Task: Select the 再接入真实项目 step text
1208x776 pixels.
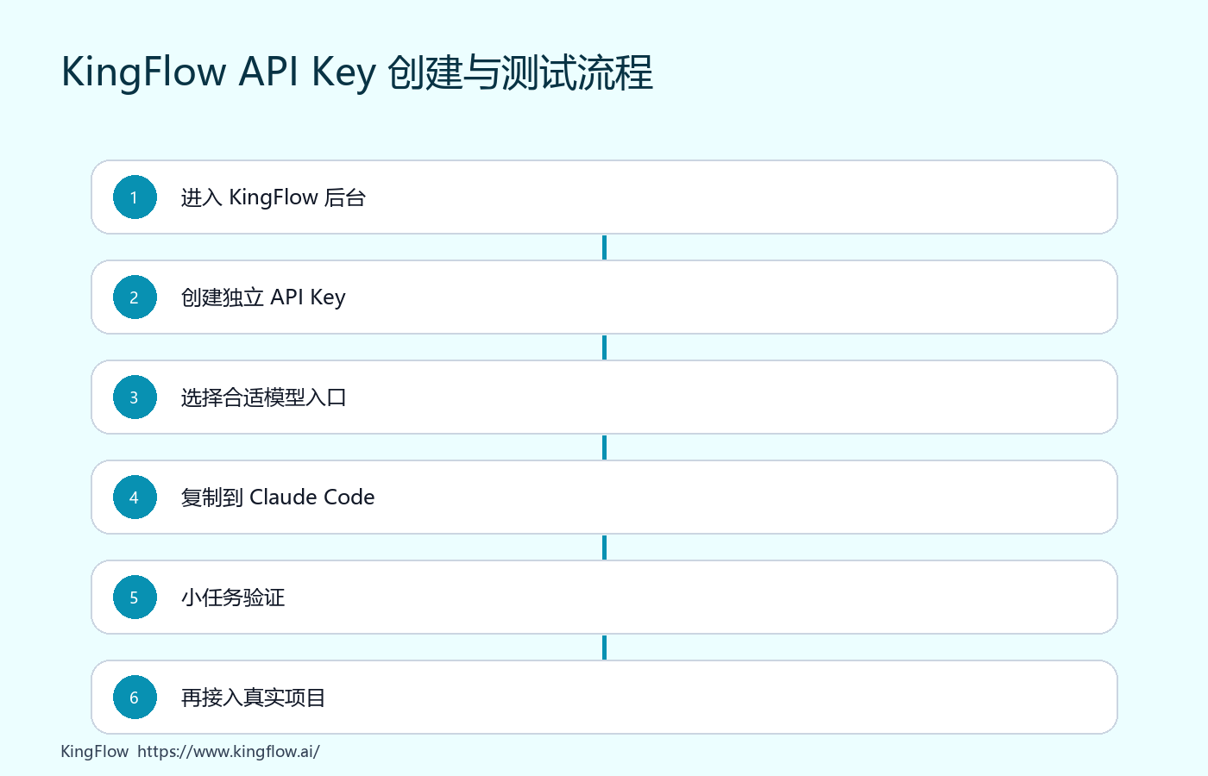Action: (253, 698)
